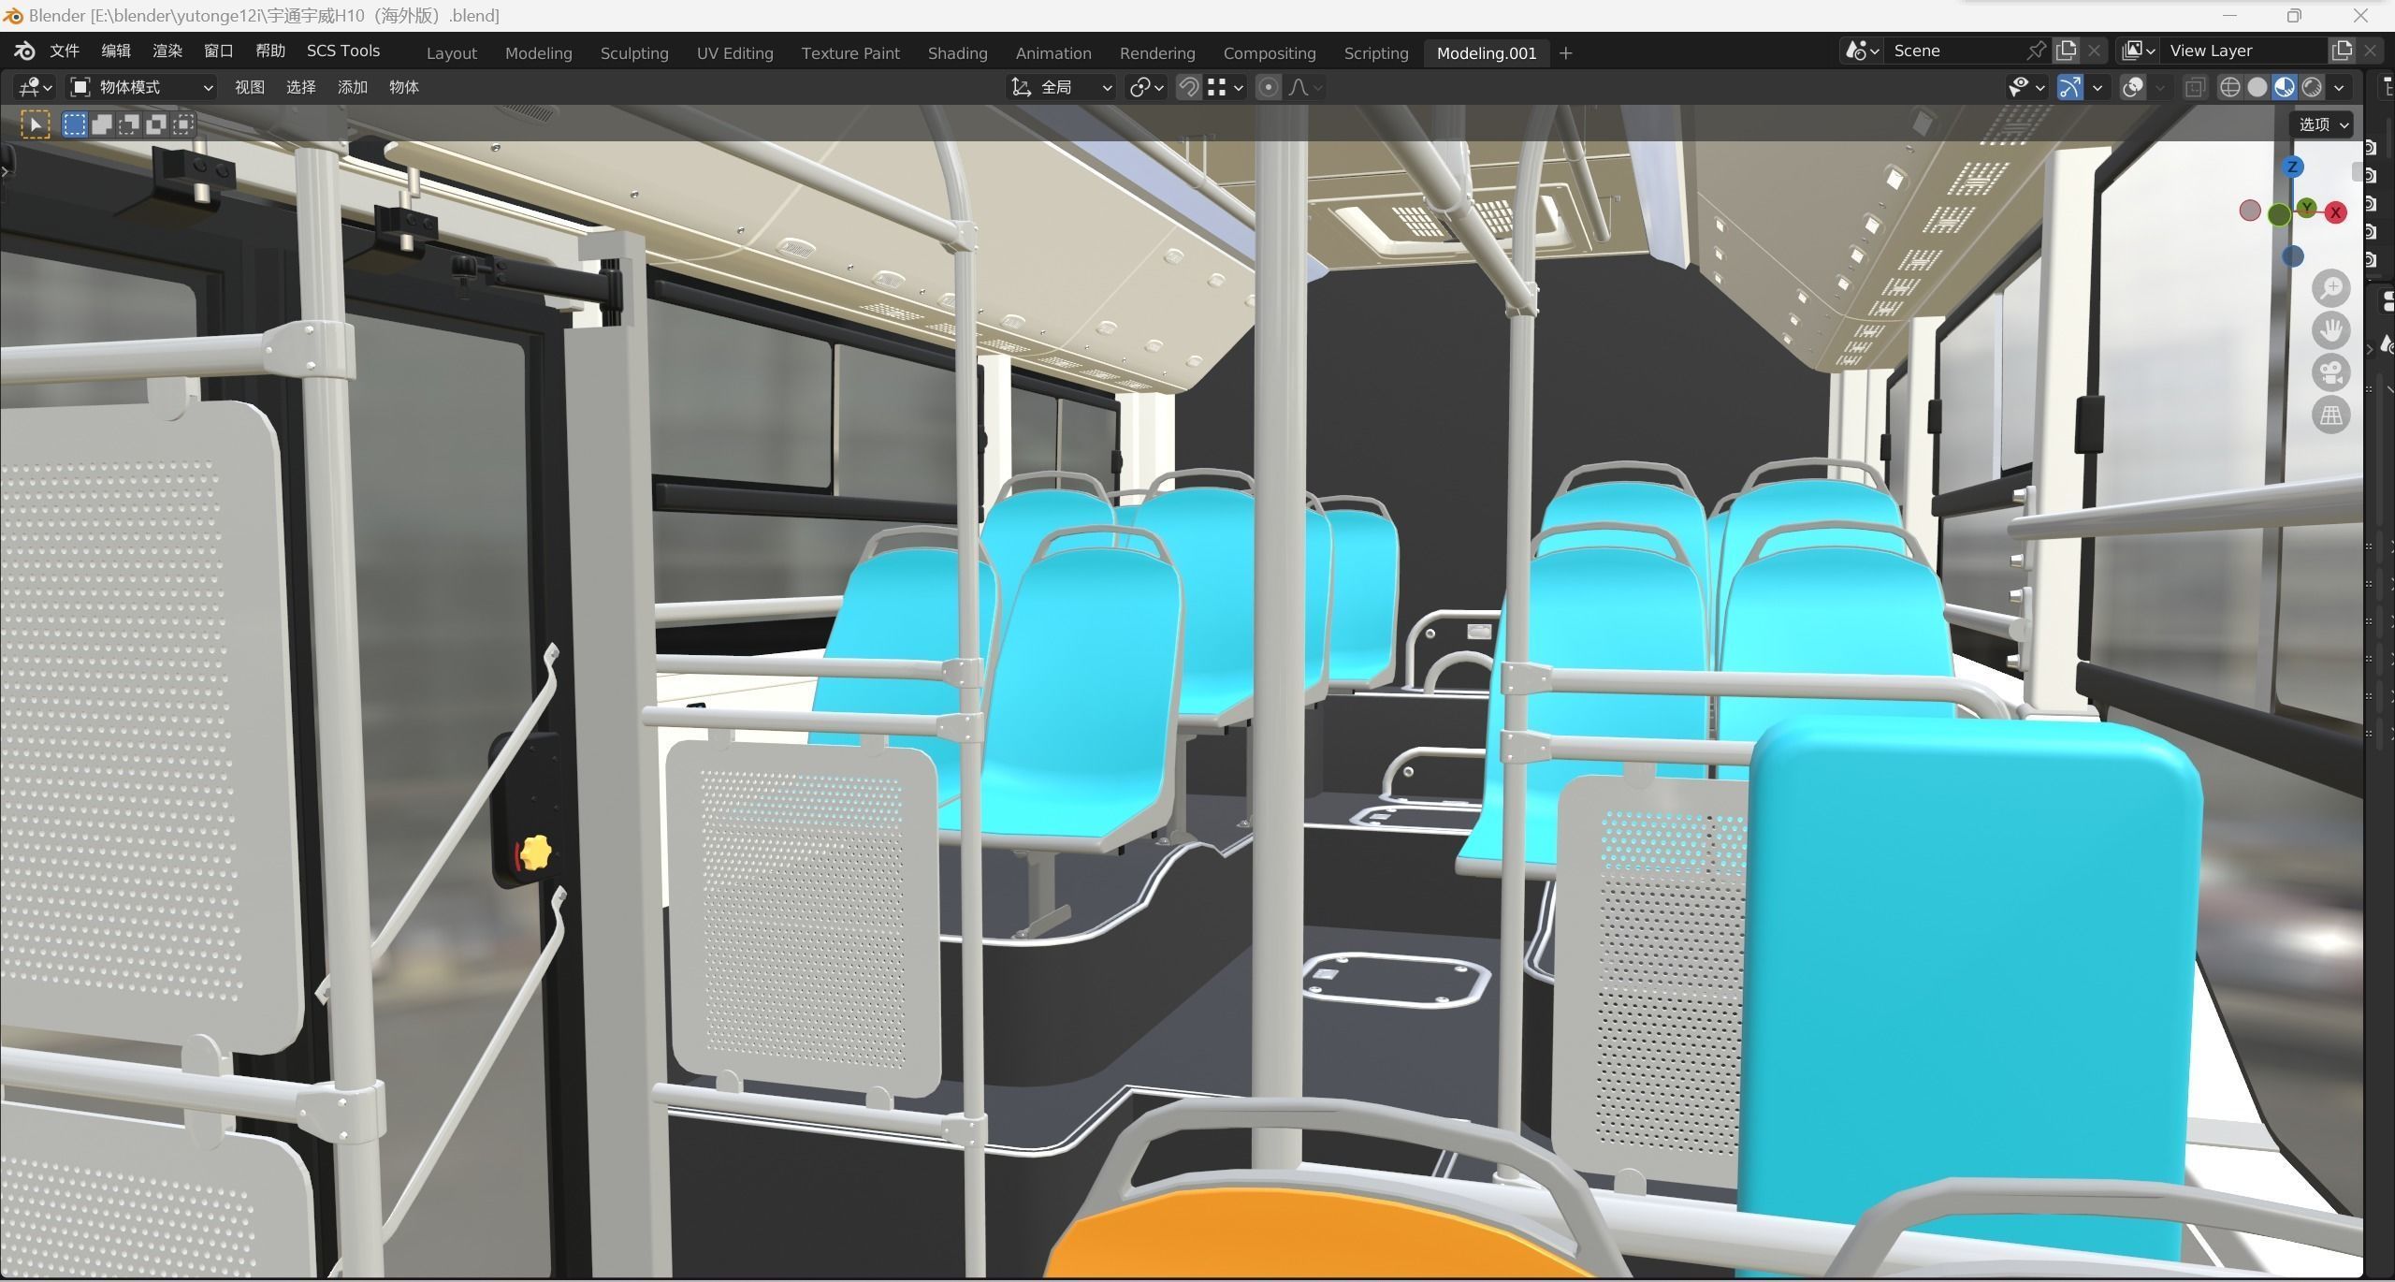2395x1282 pixels.
Task: Choose the subtract-selection mode icon
Action: 128,124
